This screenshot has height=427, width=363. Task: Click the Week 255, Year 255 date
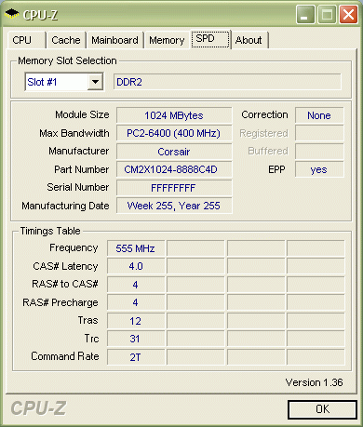174,206
